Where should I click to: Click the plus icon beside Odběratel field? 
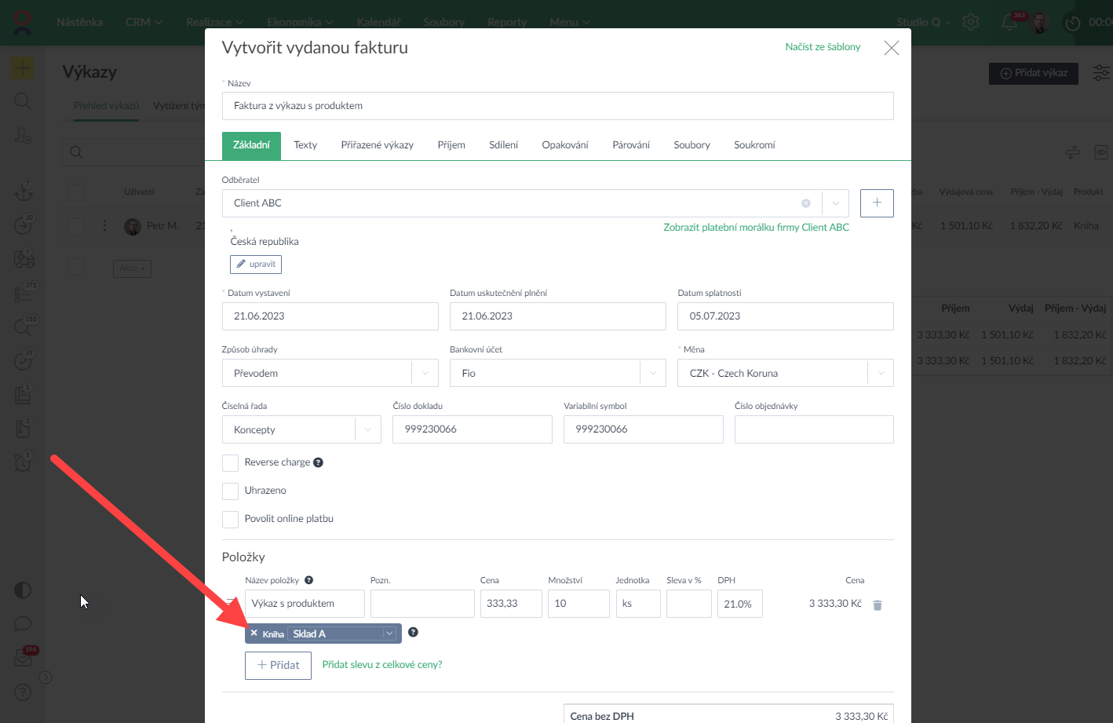[877, 203]
